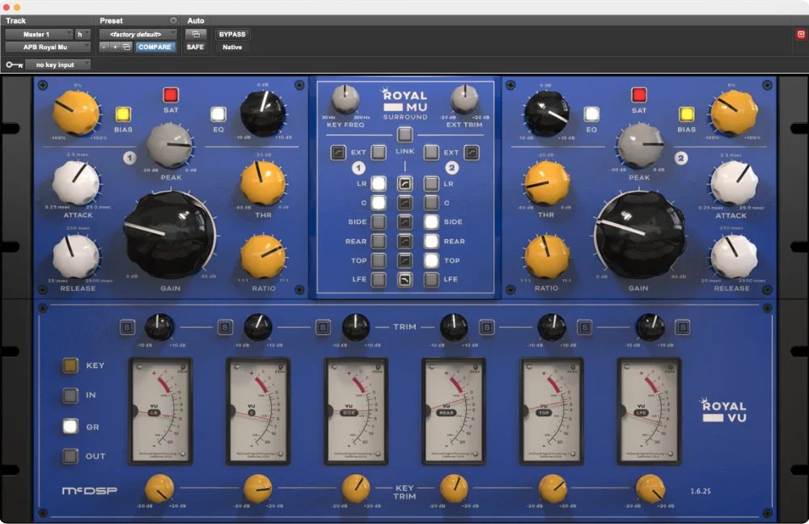
Task: Toggle compressor 2 EXT key filter icon
Action: (x=472, y=152)
